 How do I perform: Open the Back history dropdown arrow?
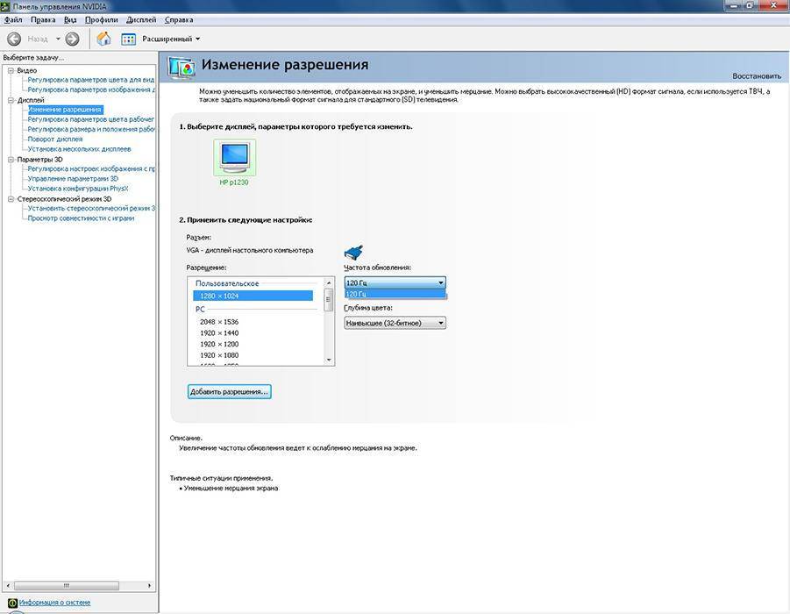click(x=58, y=39)
